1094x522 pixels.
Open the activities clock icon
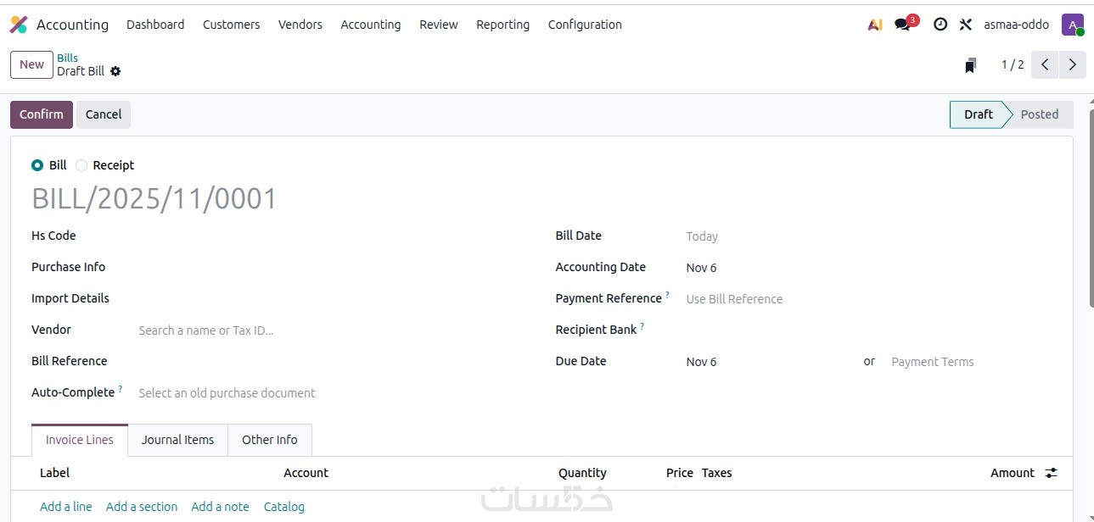pyautogui.click(x=940, y=25)
